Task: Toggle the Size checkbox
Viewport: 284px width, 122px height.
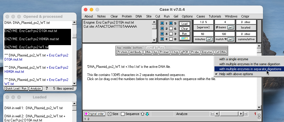Action: [x=110, y=114]
